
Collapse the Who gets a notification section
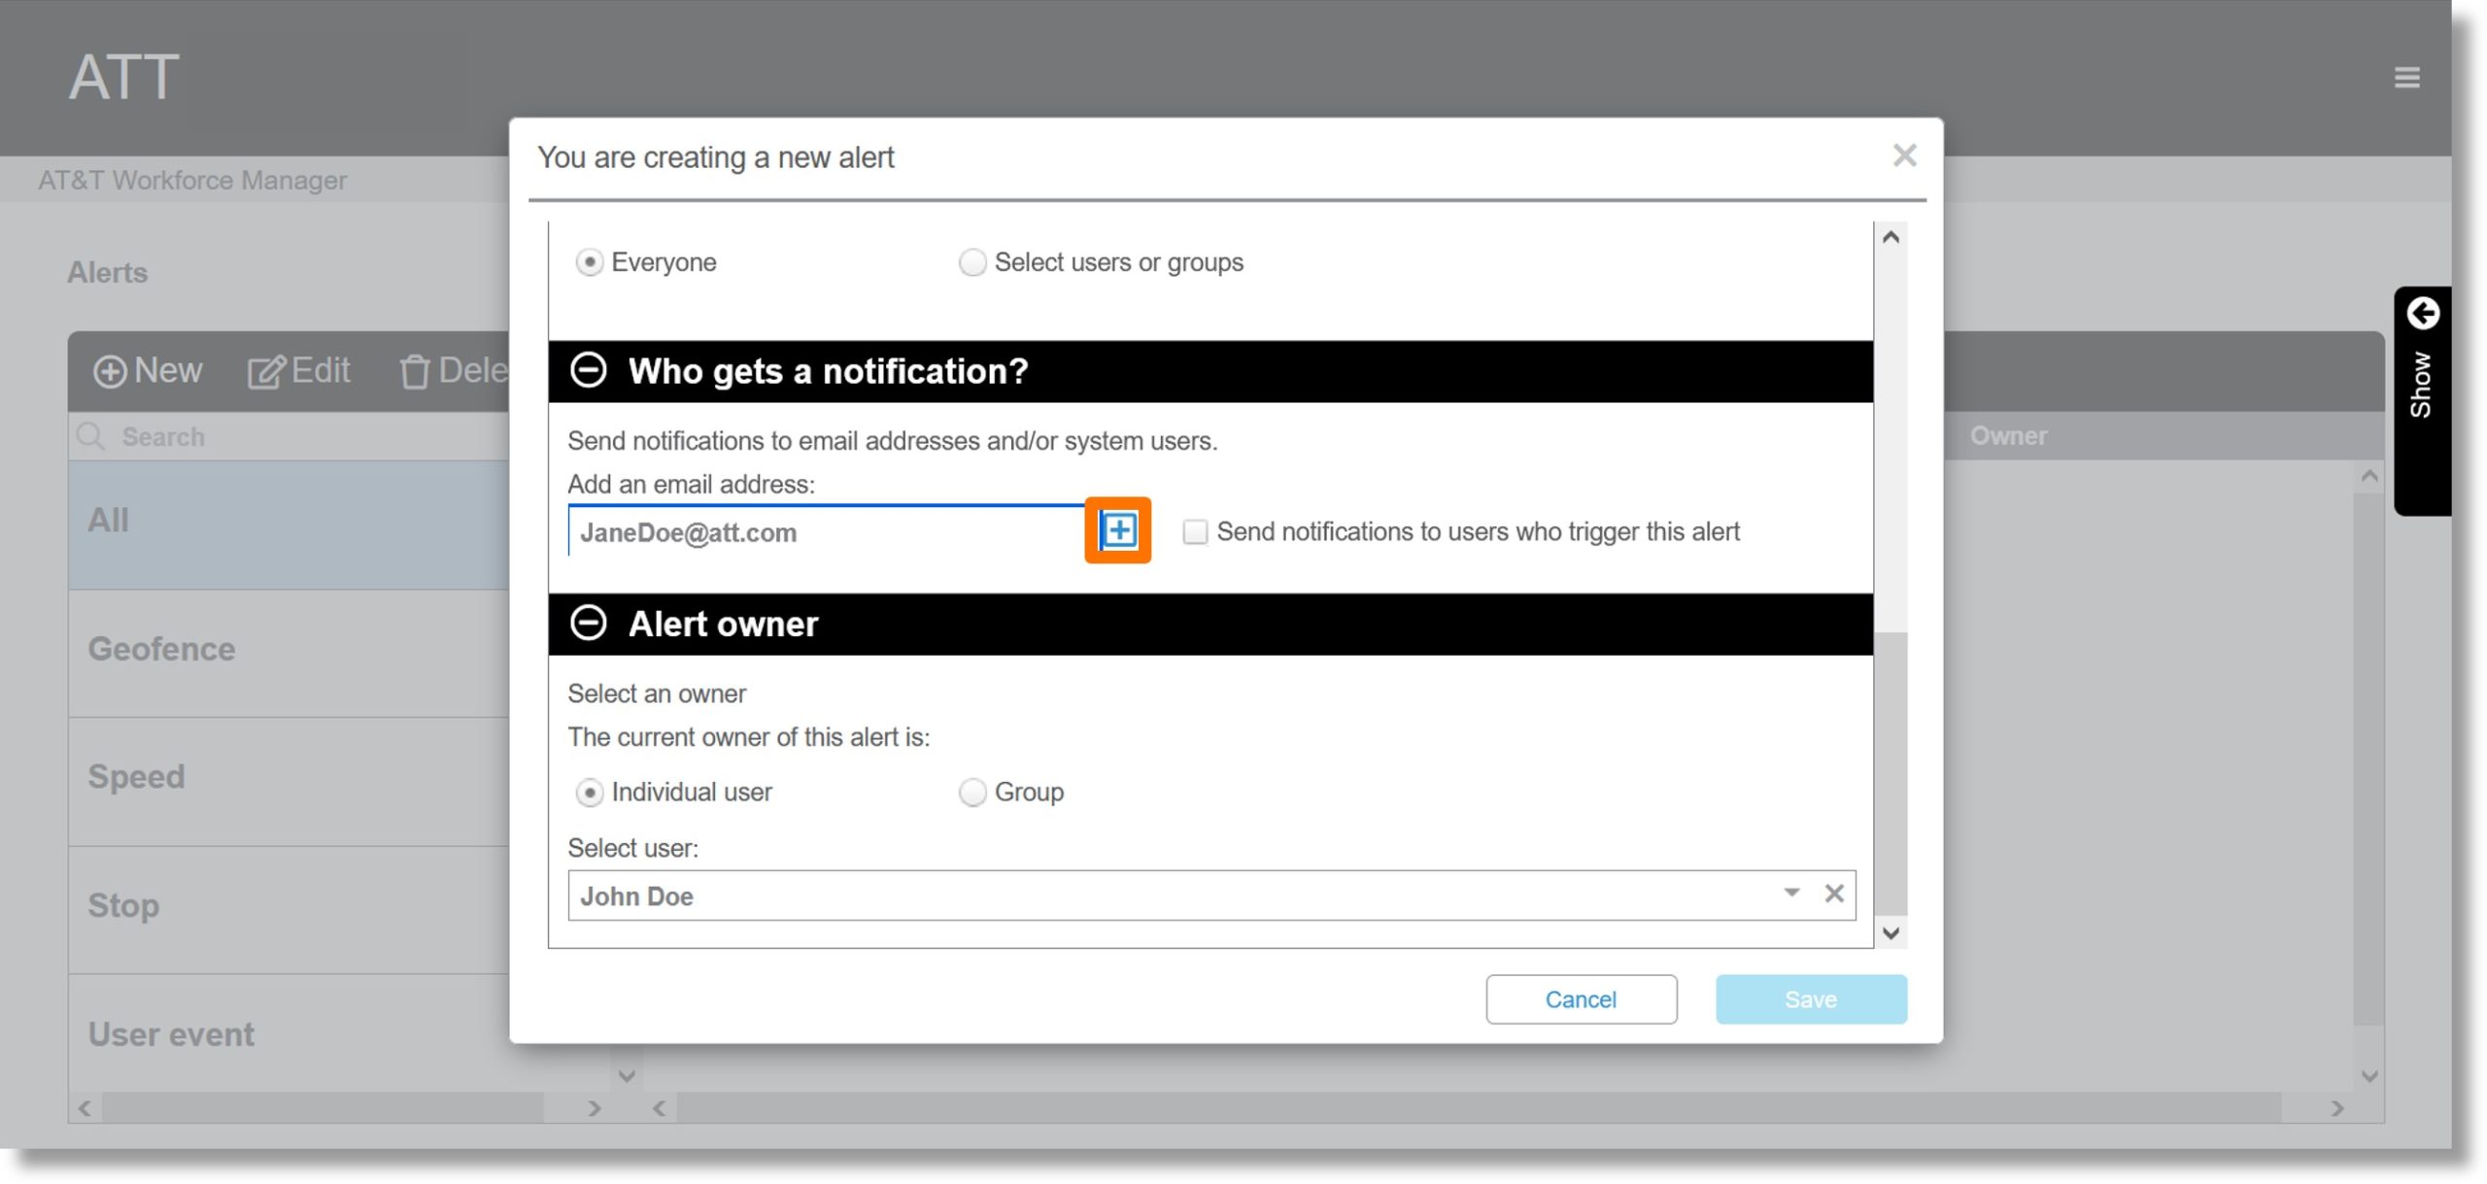pyautogui.click(x=588, y=370)
